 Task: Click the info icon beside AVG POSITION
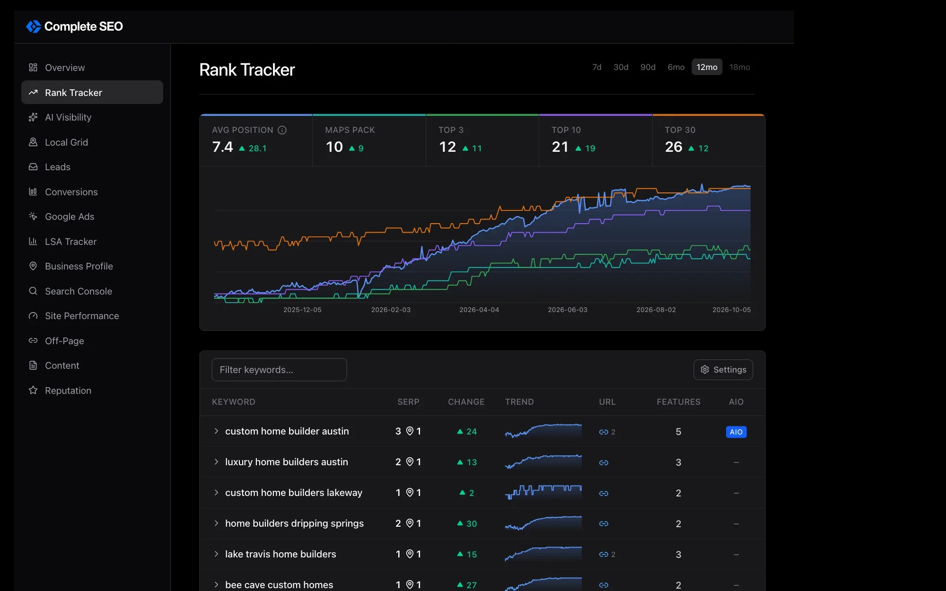point(282,130)
